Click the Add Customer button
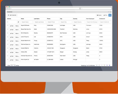The height and width of the screenshot is (94, 118). (x=12, y=15)
